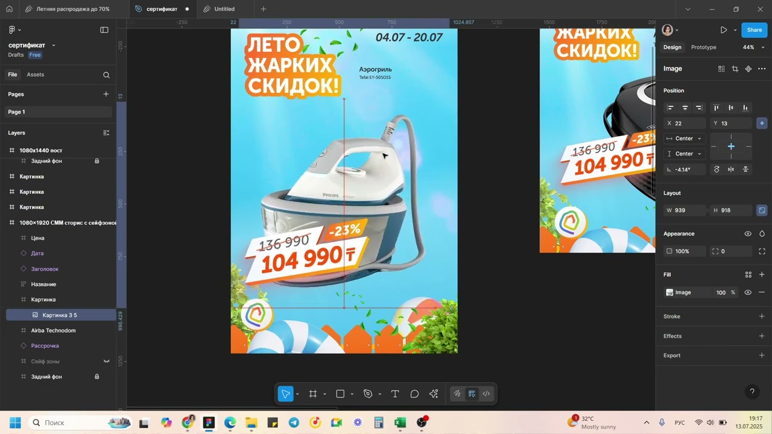The width and height of the screenshot is (772, 434).
Task: Open search in the layers panel
Action: tap(106, 75)
